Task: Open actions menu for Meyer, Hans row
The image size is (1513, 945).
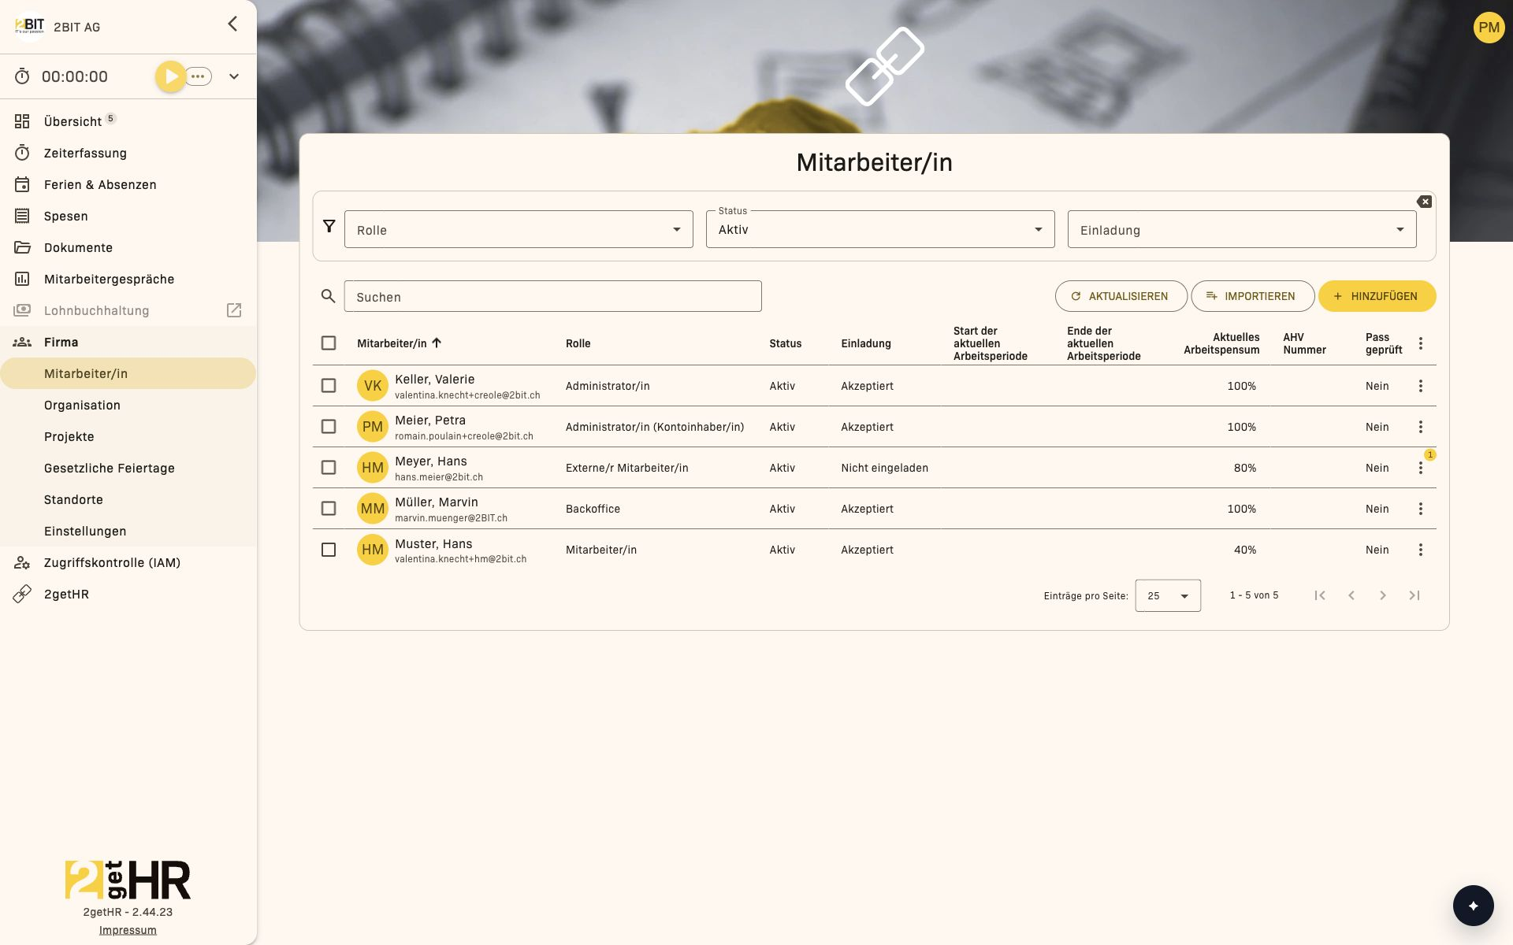Action: pos(1420,468)
